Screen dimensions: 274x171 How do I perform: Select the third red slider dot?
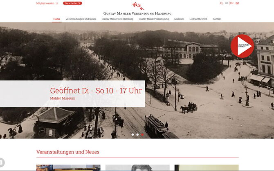click(x=142, y=135)
